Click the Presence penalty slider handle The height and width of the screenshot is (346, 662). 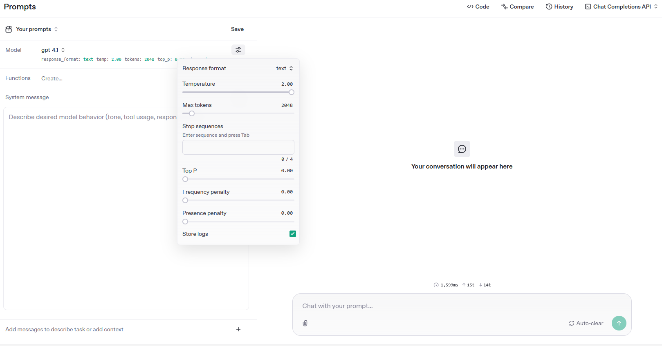tap(185, 222)
